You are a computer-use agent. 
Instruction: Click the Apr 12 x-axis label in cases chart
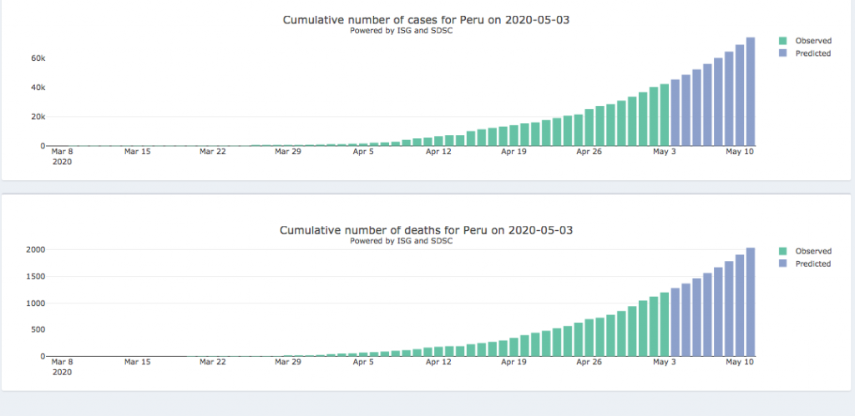pyautogui.click(x=438, y=152)
